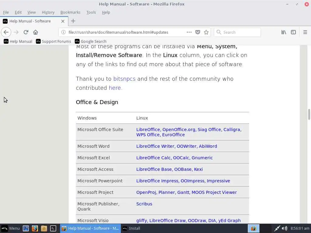The width and height of the screenshot is (311, 233).
Task: Open the file manager taskbar icon
Action: (x=44, y=228)
